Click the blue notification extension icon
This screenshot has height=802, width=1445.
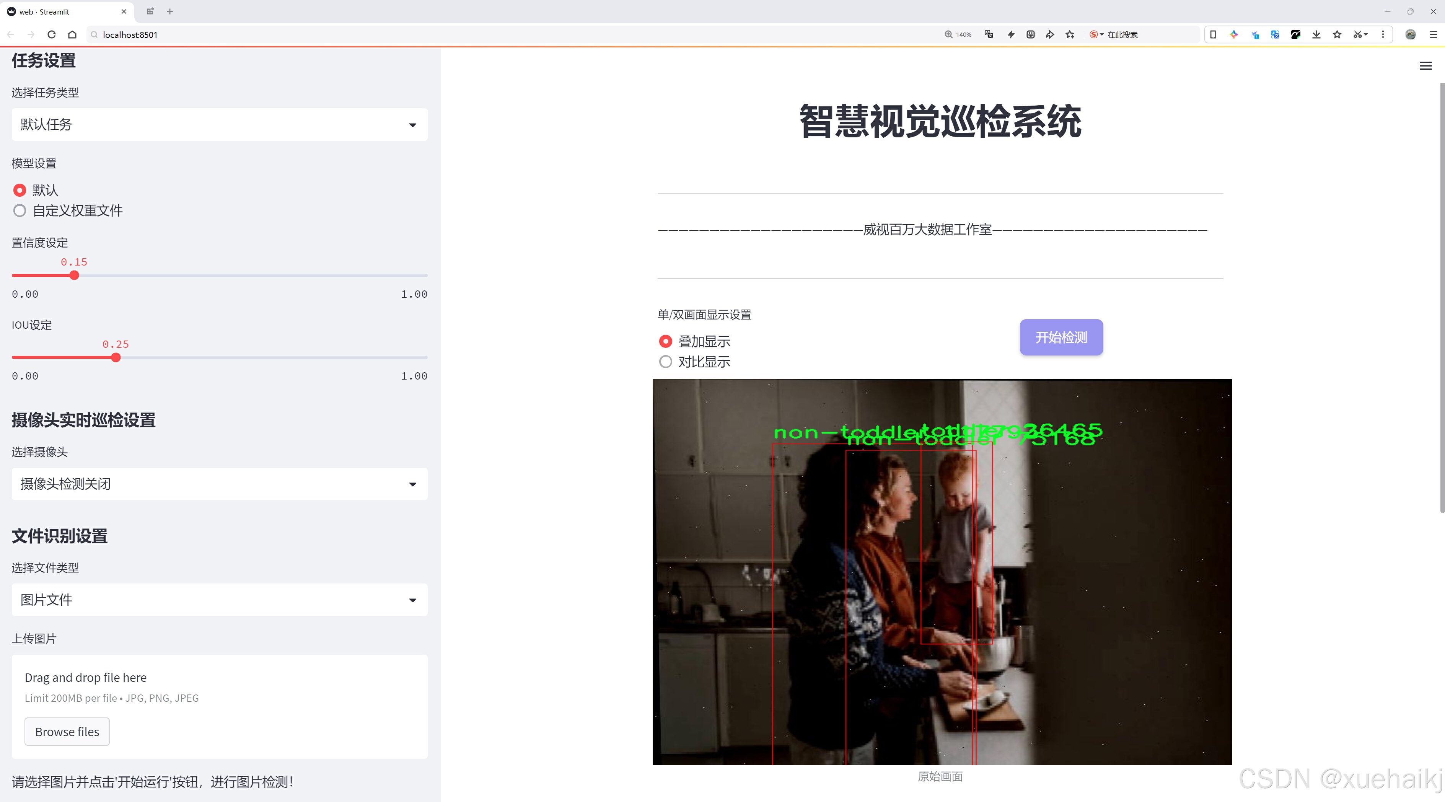(1255, 35)
